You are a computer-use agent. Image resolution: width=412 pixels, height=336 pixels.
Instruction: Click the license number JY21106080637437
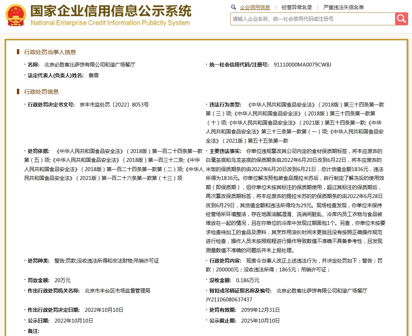tap(229, 299)
